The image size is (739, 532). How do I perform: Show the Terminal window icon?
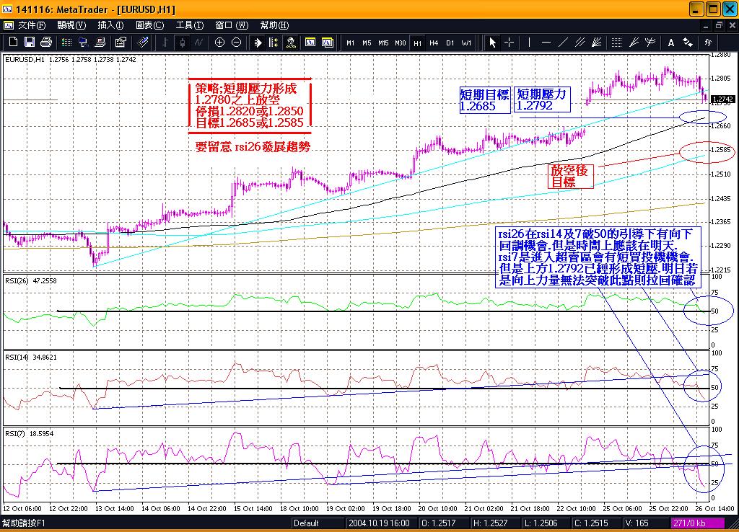point(100,43)
